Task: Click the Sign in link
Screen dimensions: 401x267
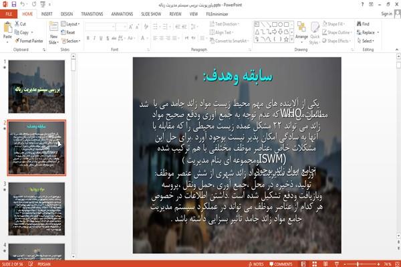Action: [386, 14]
